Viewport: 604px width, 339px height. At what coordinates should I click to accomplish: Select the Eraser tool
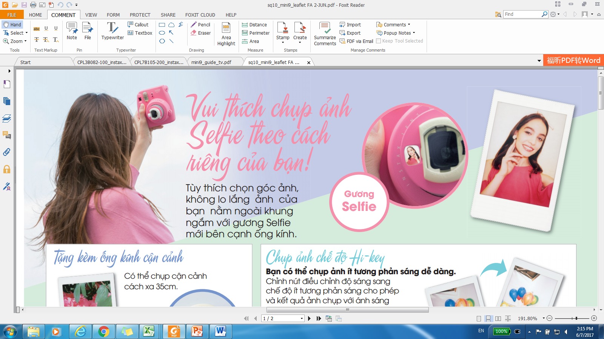pos(200,33)
